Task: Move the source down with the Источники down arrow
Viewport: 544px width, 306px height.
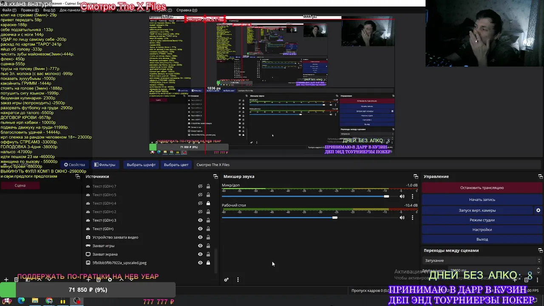Action: pos(131,280)
